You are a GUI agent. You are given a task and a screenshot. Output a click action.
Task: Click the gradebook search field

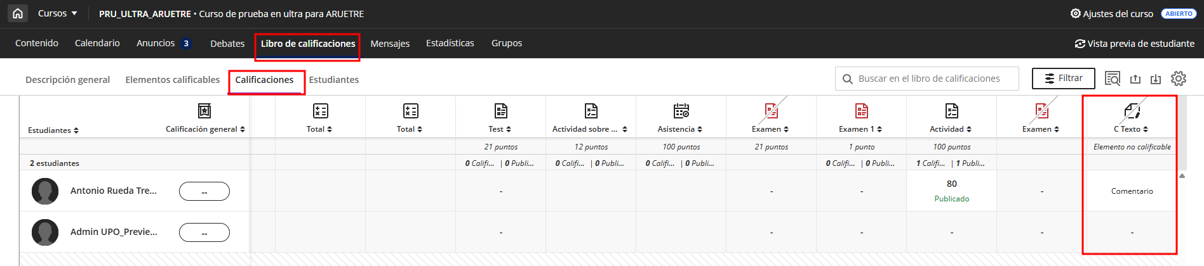coord(928,79)
